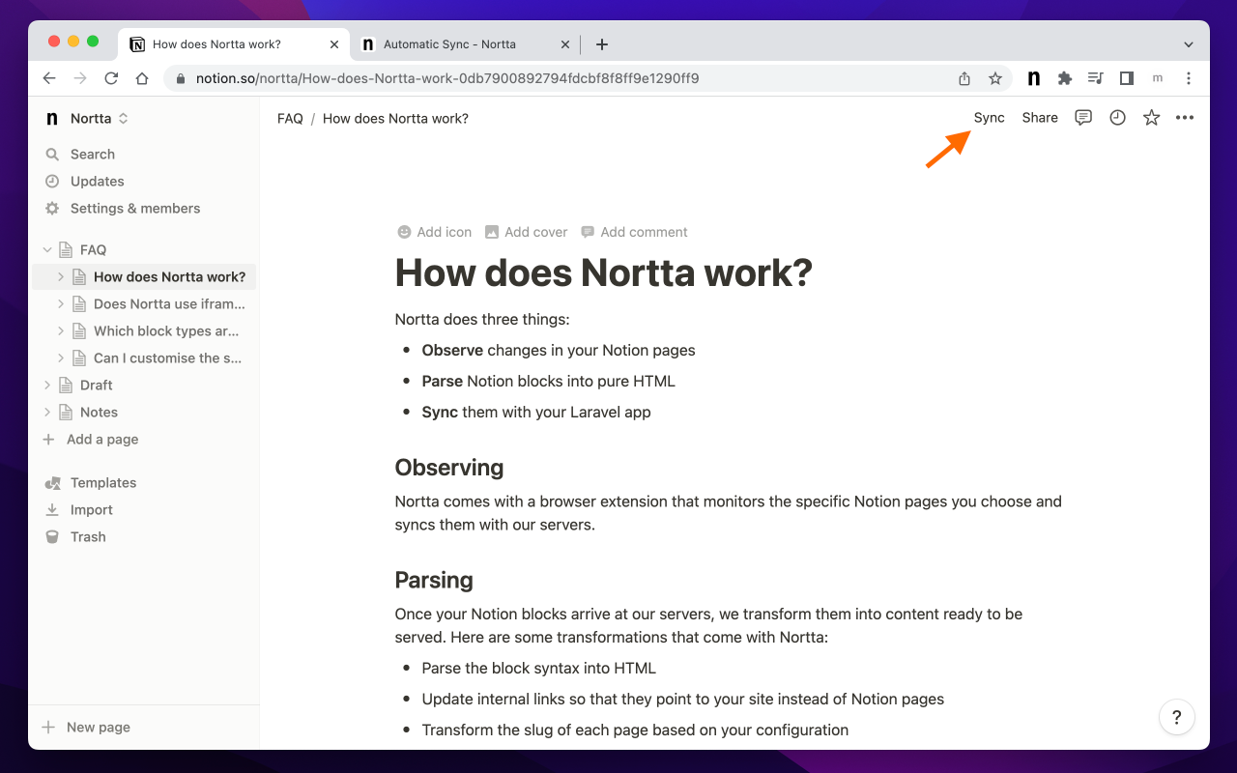Go to browser home page icon
This screenshot has width=1237, height=773.
pos(142,78)
